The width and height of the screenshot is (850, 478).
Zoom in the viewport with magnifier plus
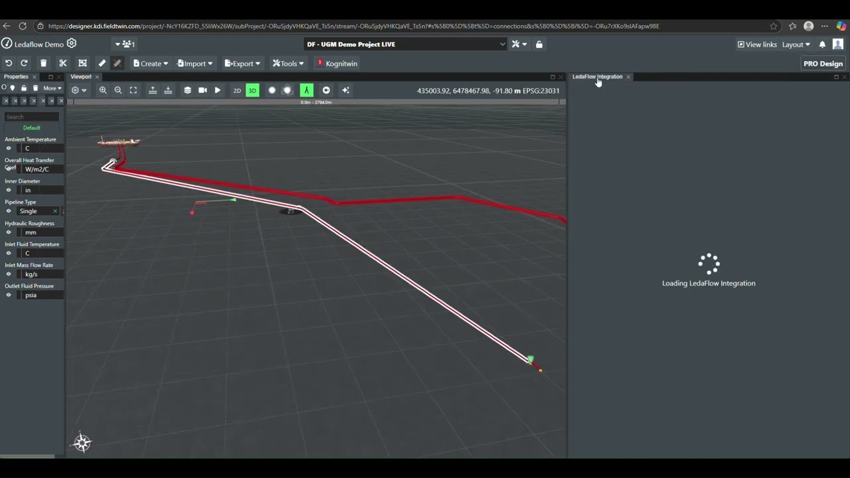103,90
